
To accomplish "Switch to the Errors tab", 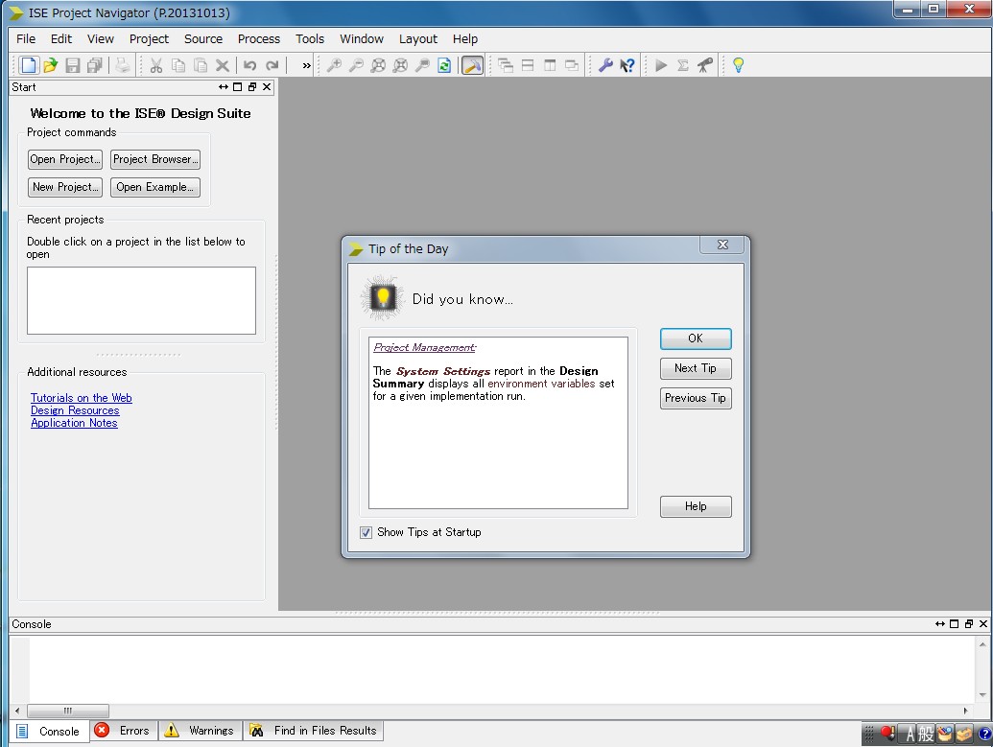I will click(124, 731).
